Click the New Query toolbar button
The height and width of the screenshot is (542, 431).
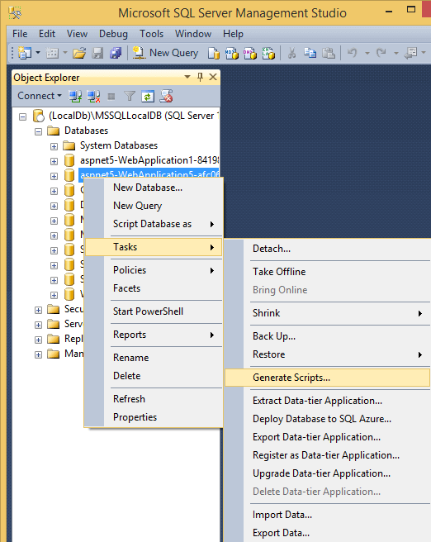[x=166, y=53]
